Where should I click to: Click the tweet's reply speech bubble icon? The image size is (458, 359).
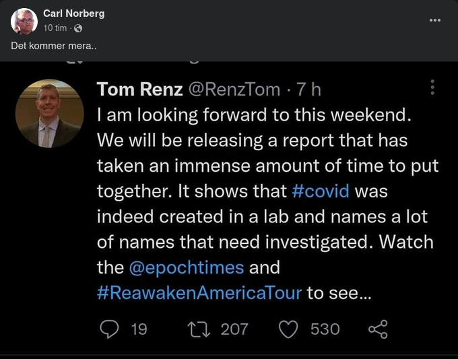click(109, 329)
